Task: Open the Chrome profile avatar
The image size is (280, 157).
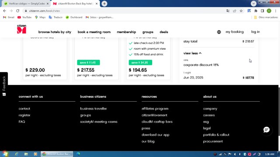Action: [x=269, y=11]
